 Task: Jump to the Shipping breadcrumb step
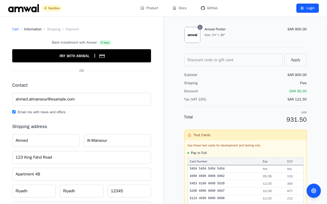tap(54, 29)
